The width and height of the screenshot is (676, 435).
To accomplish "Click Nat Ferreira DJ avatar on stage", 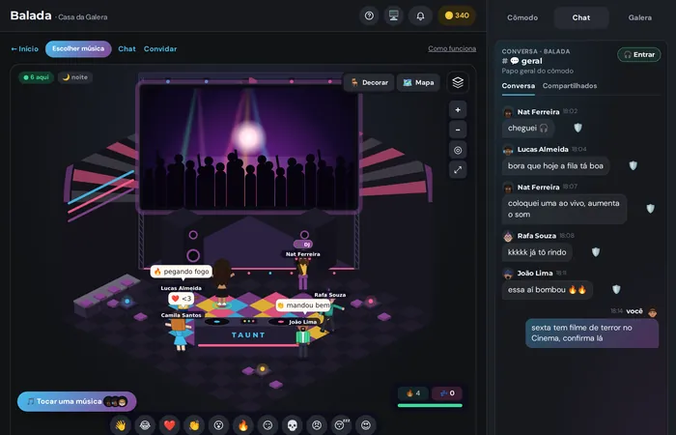I will pos(303,274).
